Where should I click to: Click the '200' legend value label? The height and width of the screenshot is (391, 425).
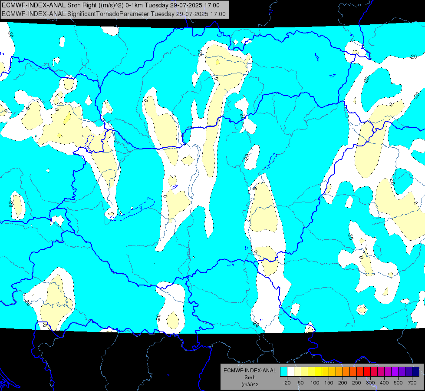343,383
